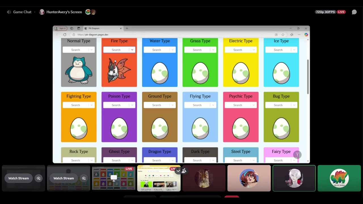Click the Psychic Type search field
The height and width of the screenshot is (204, 363).
(x=241, y=105)
